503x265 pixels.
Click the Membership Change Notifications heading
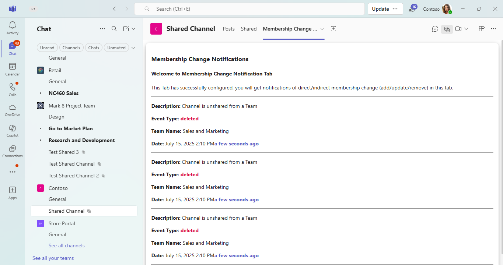tap(200, 59)
